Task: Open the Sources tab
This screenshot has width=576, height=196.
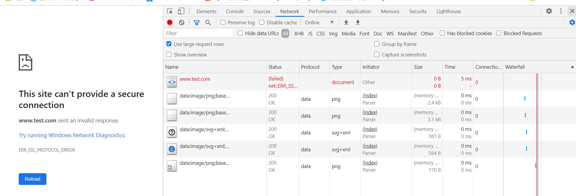Action: pos(262,11)
